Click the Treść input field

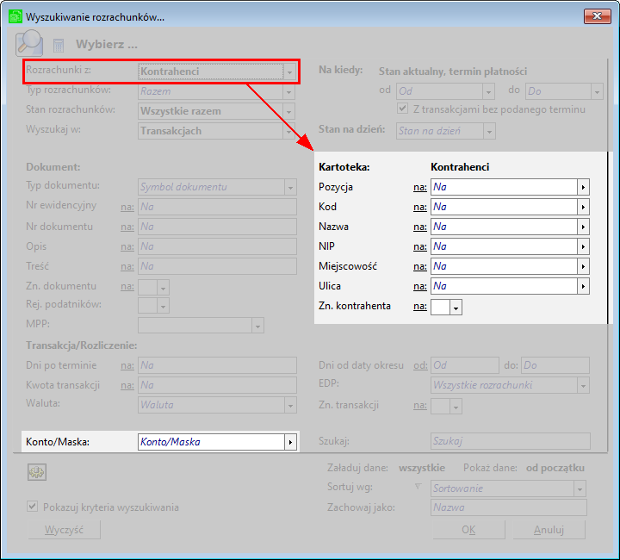(218, 266)
